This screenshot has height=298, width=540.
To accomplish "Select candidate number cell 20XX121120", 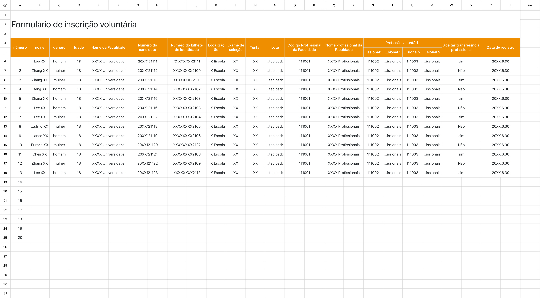I will tap(148, 145).
